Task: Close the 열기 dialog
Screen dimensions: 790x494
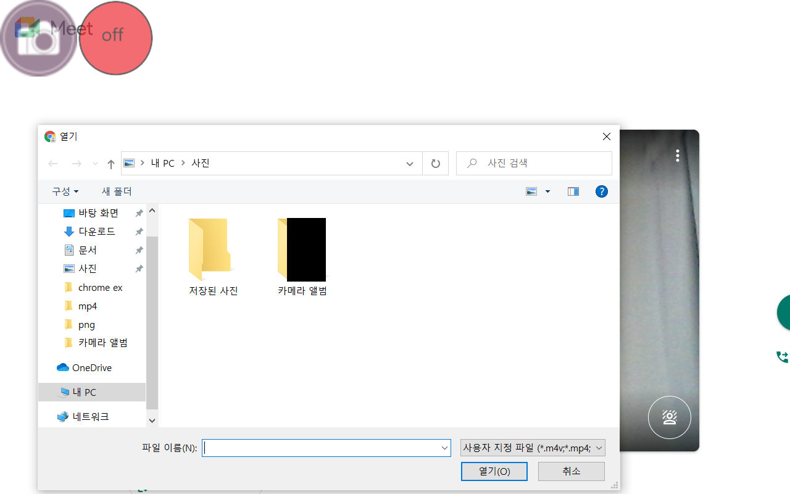Action: (x=607, y=136)
